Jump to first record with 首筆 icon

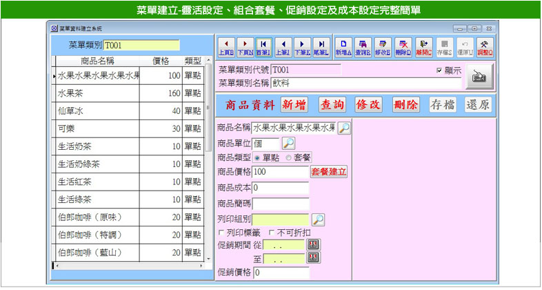click(x=263, y=46)
